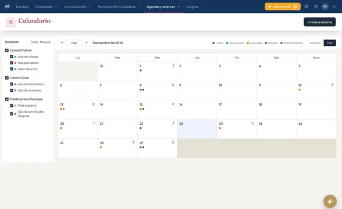
Task: Click the AE logo in the top bar
Action: pos(7,6)
